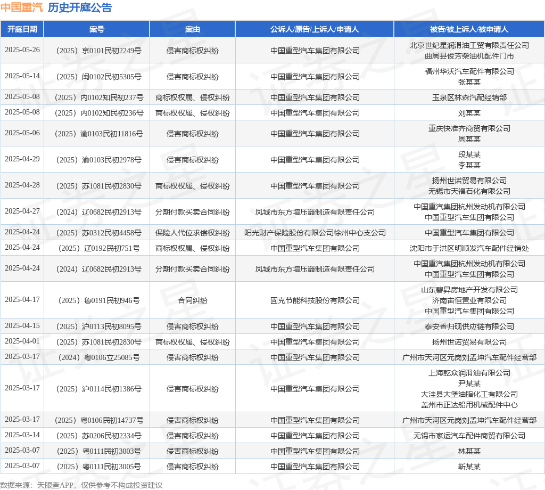Select case number 粤0111民初3005号

(98, 467)
